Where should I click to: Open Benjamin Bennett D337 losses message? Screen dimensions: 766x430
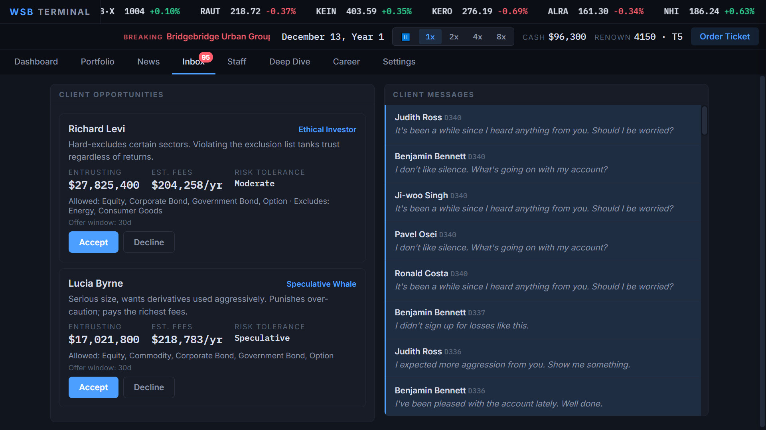tap(543, 319)
